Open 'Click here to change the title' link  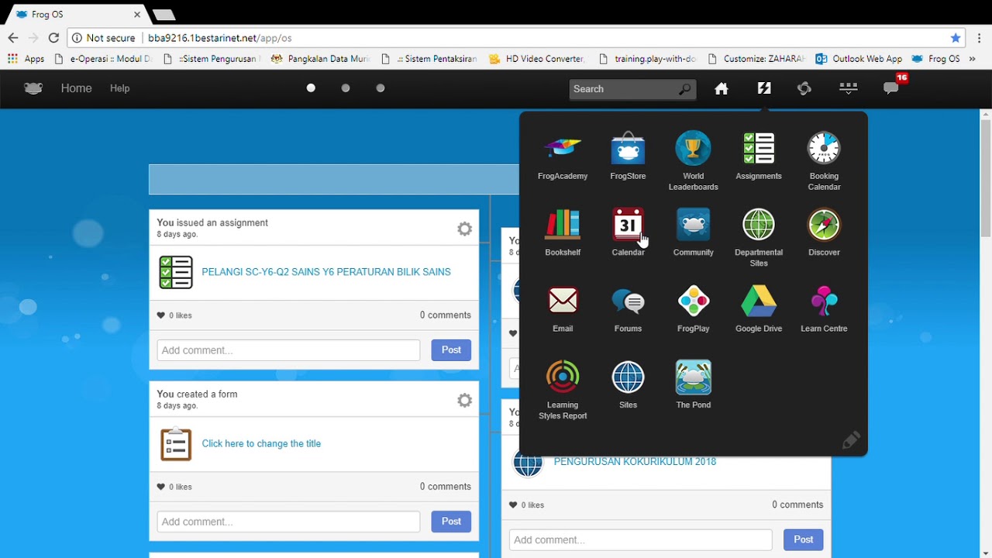click(x=261, y=443)
